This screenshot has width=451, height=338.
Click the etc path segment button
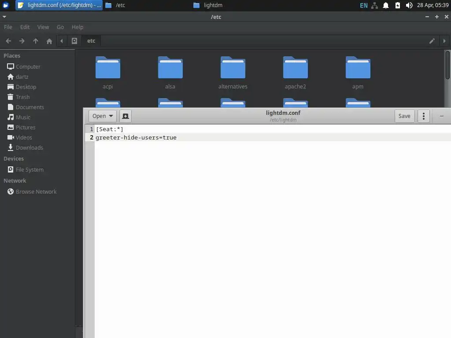click(91, 41)
